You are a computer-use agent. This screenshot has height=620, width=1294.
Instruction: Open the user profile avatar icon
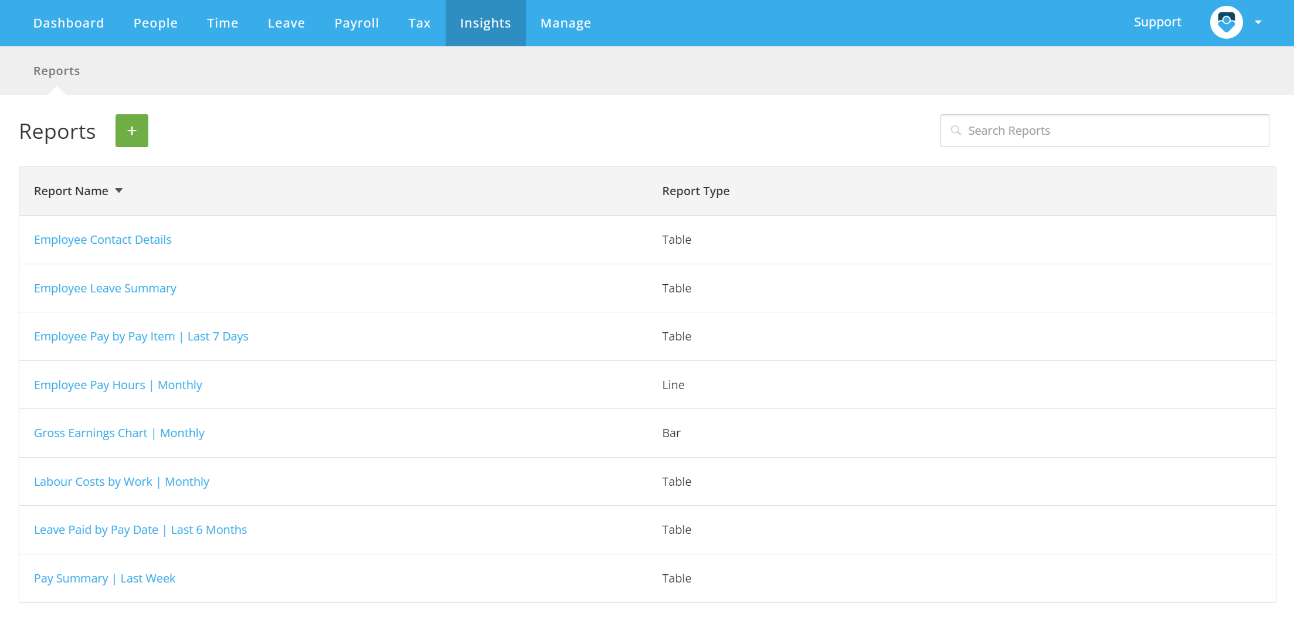1226,23
